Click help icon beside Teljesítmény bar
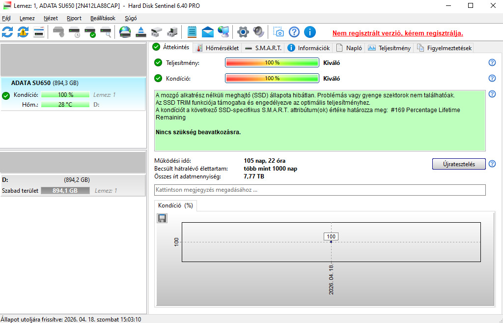This screenshot has height=323, width=503. tap(492, 62)
